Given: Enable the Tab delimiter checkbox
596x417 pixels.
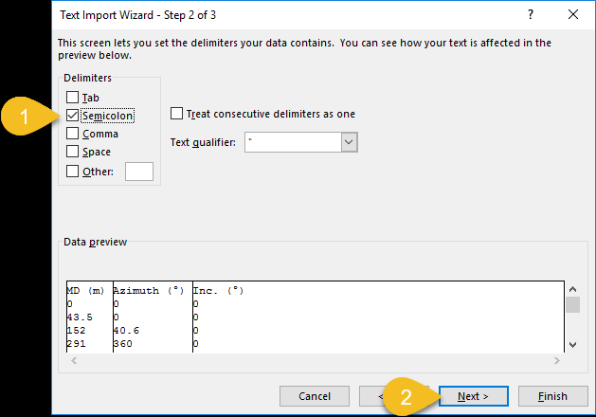Looking at the screenshot, I should pos(73,98).
